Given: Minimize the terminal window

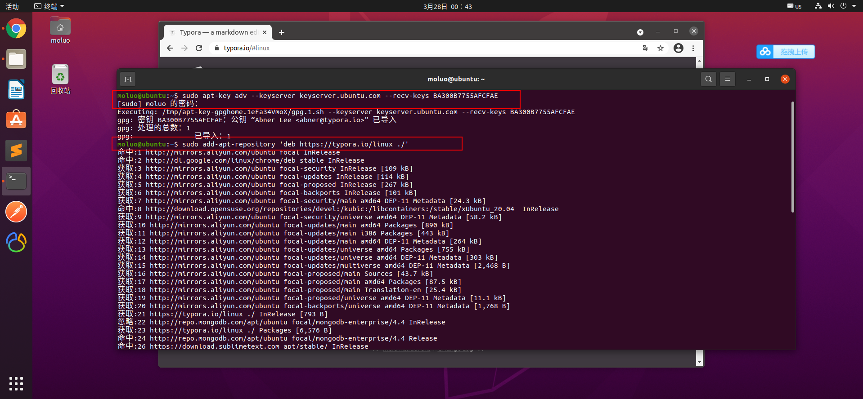Looking at the screenshot, I should click(x=749, y=79).
